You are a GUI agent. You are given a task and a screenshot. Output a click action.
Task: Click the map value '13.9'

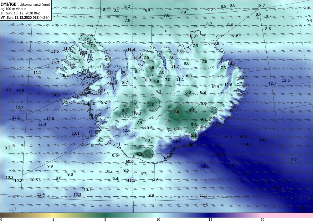(x=8, y=90)
